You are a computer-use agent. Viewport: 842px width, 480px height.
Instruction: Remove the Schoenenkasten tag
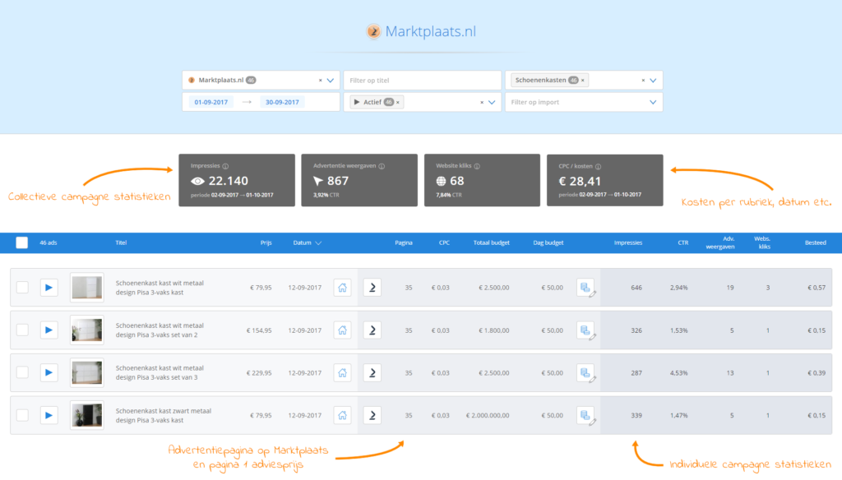point(583,81)
